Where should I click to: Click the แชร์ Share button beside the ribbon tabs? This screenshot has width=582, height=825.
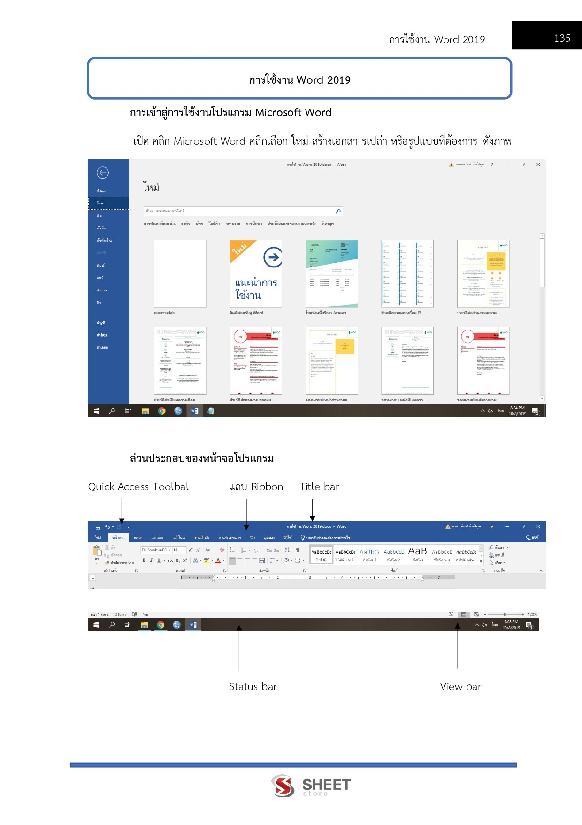[532, 538]
